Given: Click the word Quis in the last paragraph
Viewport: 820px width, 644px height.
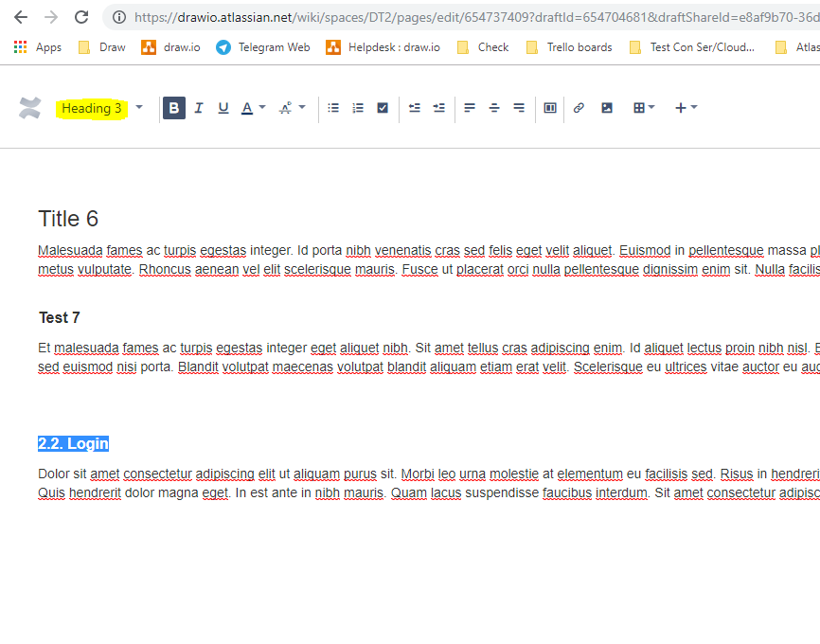Looking at the screenshot, I should click(51, 492).
